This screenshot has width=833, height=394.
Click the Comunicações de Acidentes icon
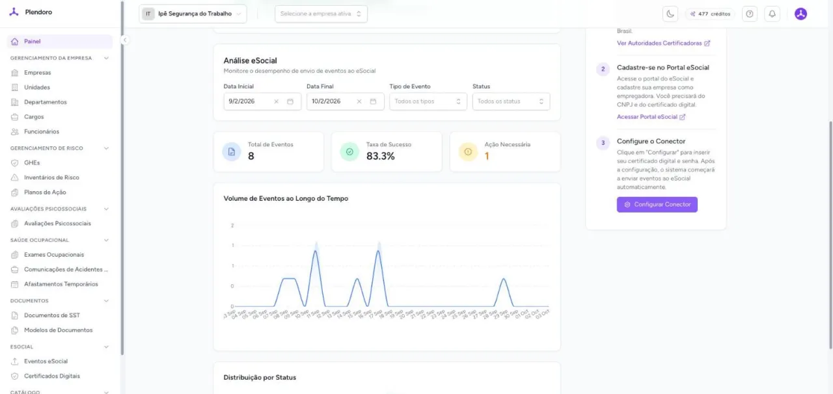point(15,269)
